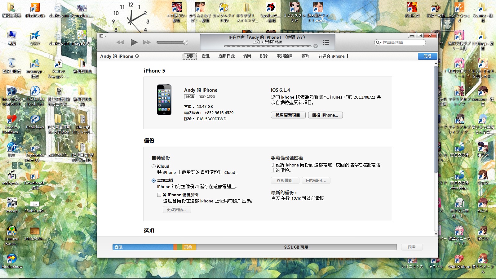Image resolution: width=496 pixels, height=279 pixels.
Task: Open the DAEMON Tools Lite icon
Action: (35, 96)
